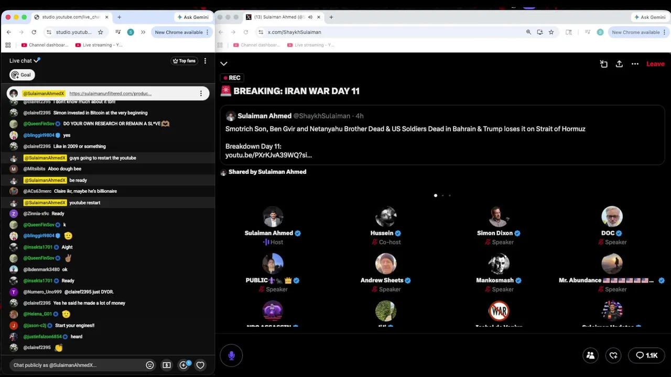Open speaker DOC's avatar

click(x=612, y=217)
